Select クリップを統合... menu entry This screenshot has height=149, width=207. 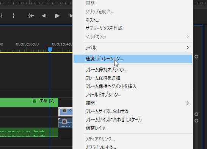(133, 12)
